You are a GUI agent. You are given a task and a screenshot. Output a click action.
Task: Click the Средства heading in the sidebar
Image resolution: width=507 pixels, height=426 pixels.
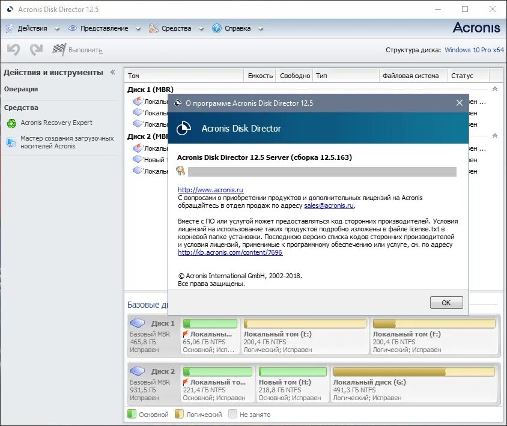pyautogui.click(x=21, y=108)
